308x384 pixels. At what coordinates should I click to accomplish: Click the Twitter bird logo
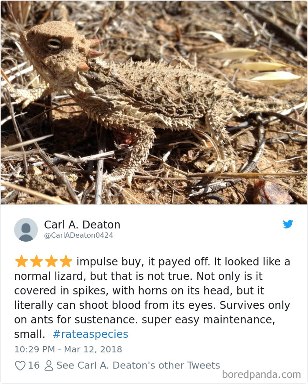click(x=288, y=224)
